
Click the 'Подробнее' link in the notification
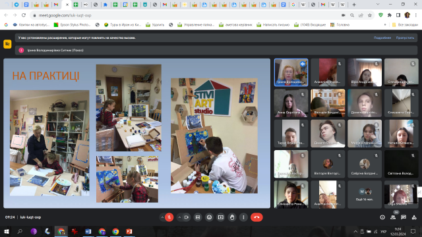(x=382, y=38)
